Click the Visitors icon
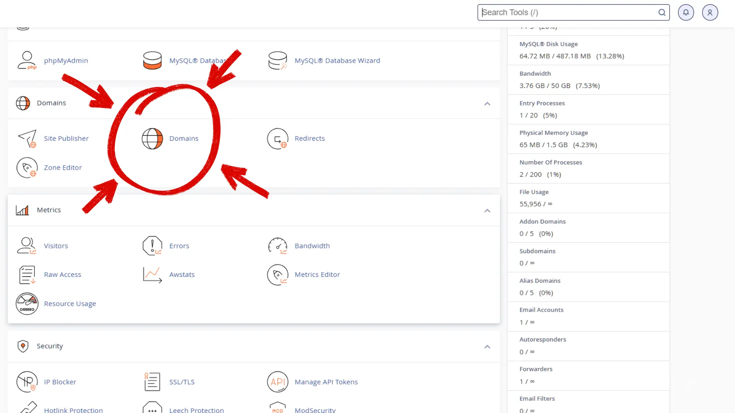735x413 pixels. [x=27, y=246]
